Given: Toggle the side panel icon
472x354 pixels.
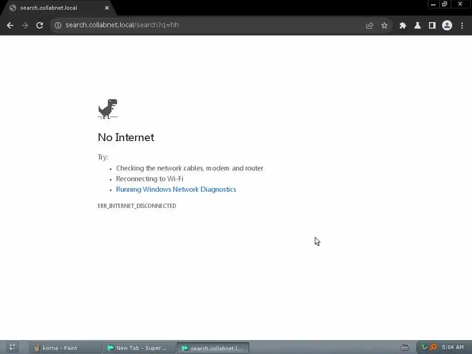Looking at the screenshot, I should point(432,26).
